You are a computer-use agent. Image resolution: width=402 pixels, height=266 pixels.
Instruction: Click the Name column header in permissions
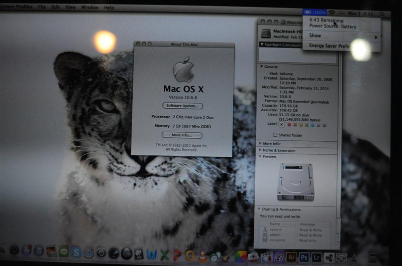click(x=278, y=224)
